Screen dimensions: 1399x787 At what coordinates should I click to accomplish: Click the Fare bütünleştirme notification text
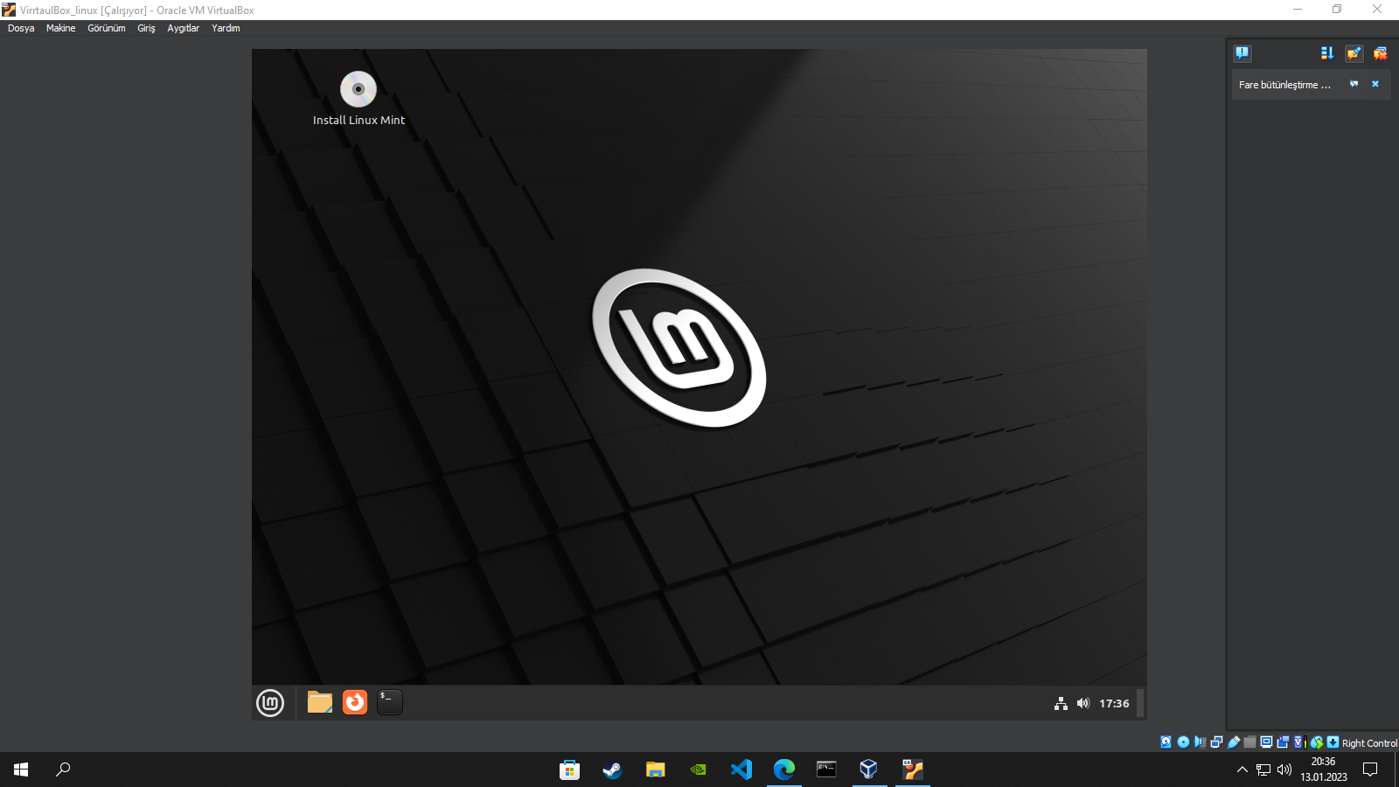coord(1284,85)
